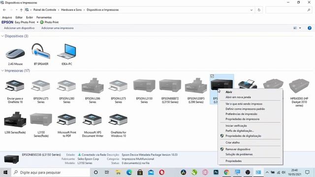Select the 2.4G Mouse device icon
This screenshot has height=177, width=315.
15,54
